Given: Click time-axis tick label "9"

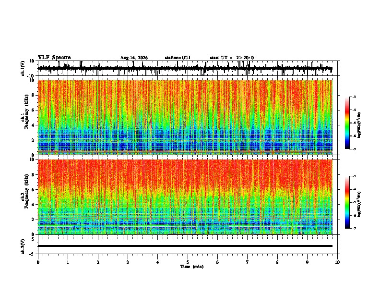Looking at the screenshot, I should coord(307,262).
